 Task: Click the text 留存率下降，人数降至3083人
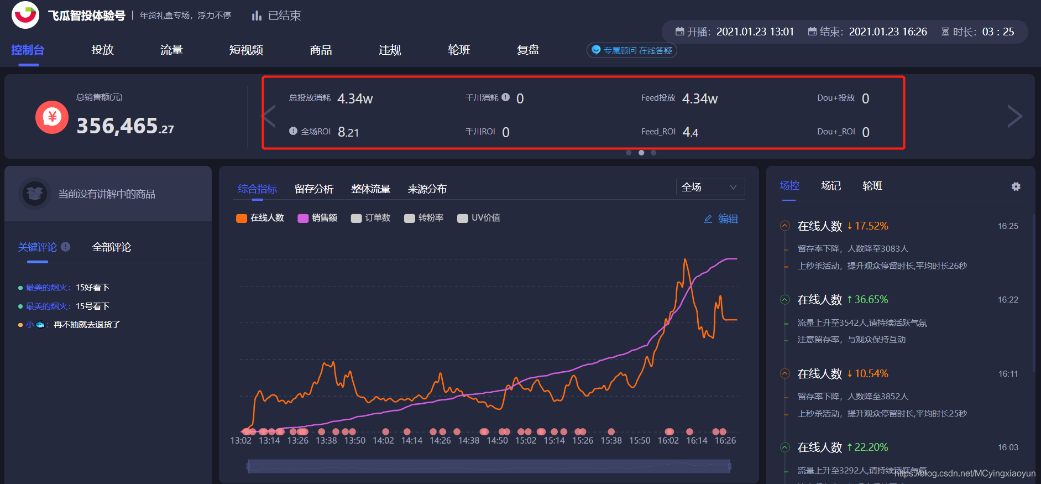(x=852, y=249)
